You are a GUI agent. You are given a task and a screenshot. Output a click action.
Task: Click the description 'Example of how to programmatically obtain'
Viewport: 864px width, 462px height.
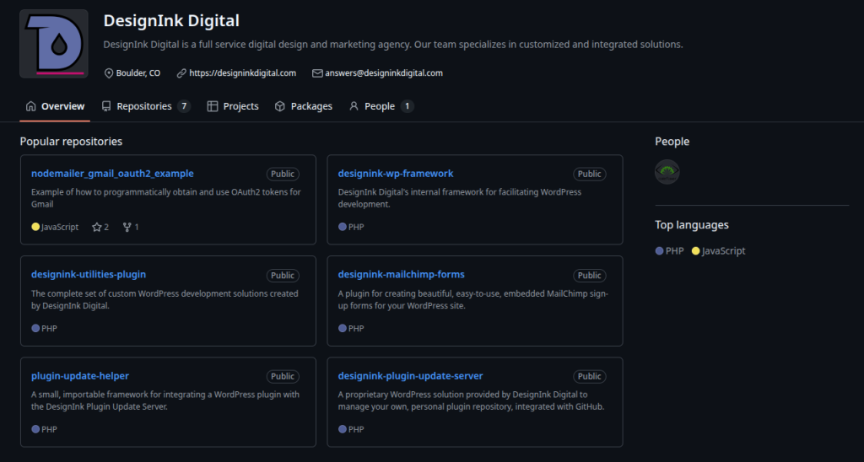pyautogui.click(x=166, y=198)
